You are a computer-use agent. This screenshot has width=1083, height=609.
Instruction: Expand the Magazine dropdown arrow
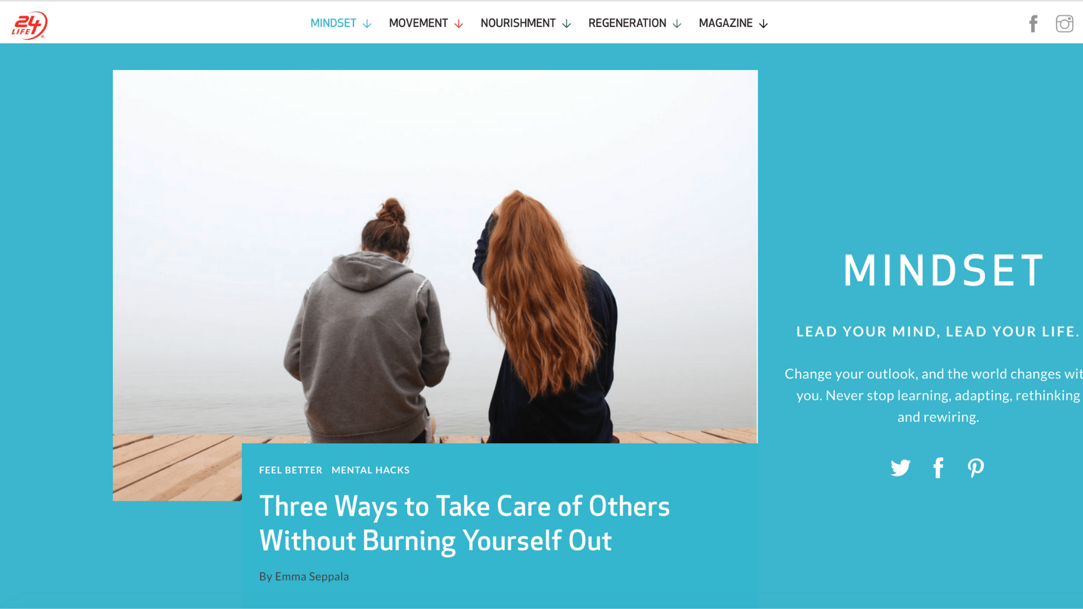763,24
